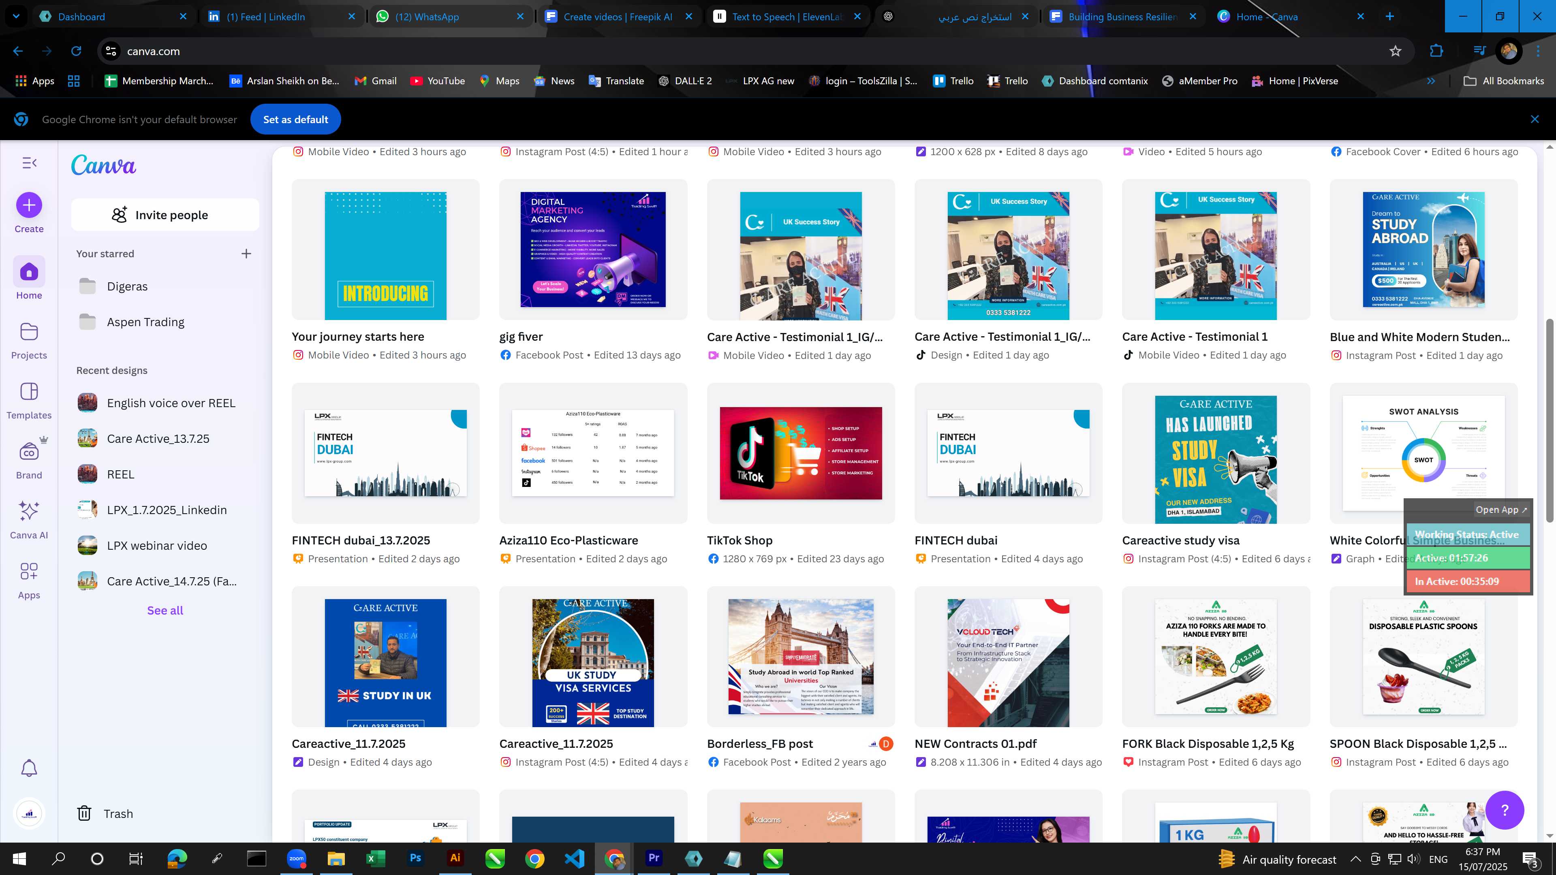Switch to the WhatsApp tab
This screenshot has width=1556, height=875.
[450, 16]
